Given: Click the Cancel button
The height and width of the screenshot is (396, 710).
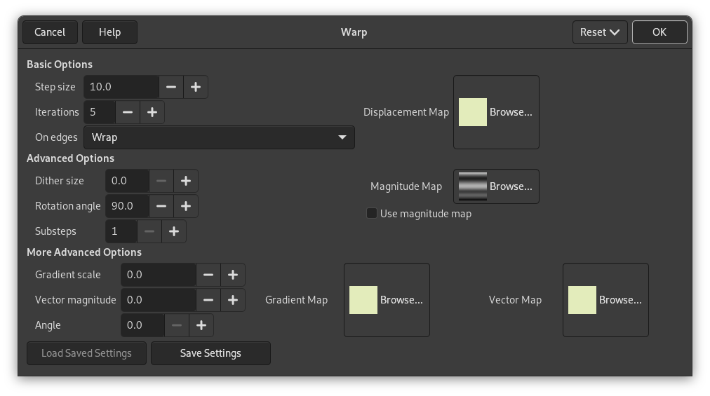Looking at the screenshot, I should (x=50, y=32).
